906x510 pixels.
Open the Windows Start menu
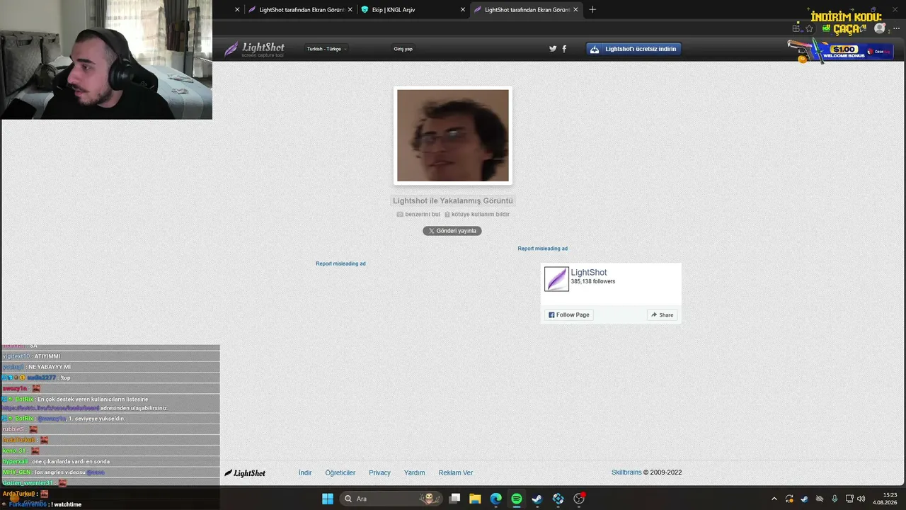click(x=328, y=499)
